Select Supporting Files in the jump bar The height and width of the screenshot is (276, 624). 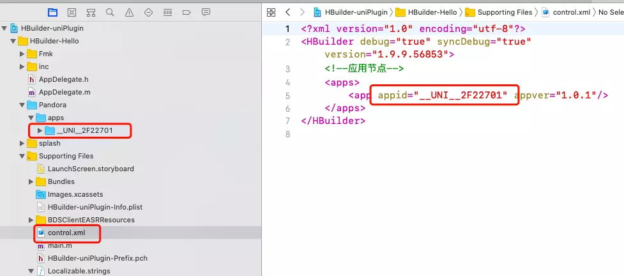504,12
